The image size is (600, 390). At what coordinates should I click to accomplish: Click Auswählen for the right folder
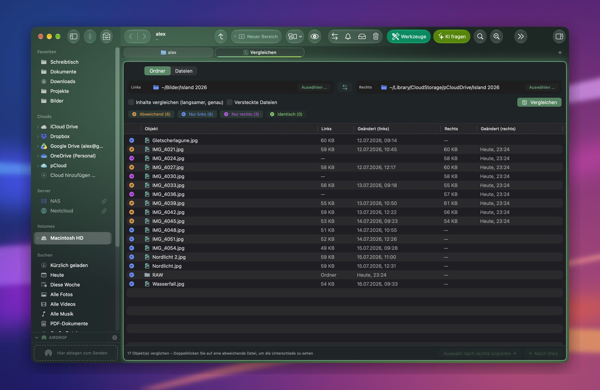click(541, 87)
